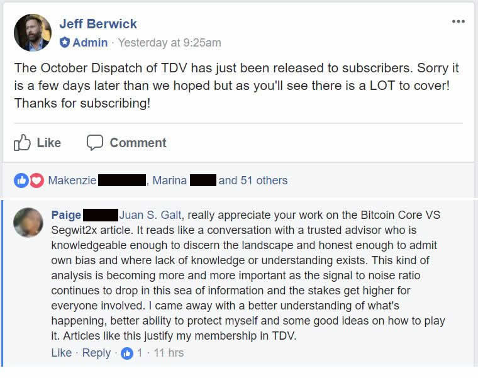This screenshot has width=478, height=378.
Task: Click the red heart Love reaction icon
Action: 36,181
